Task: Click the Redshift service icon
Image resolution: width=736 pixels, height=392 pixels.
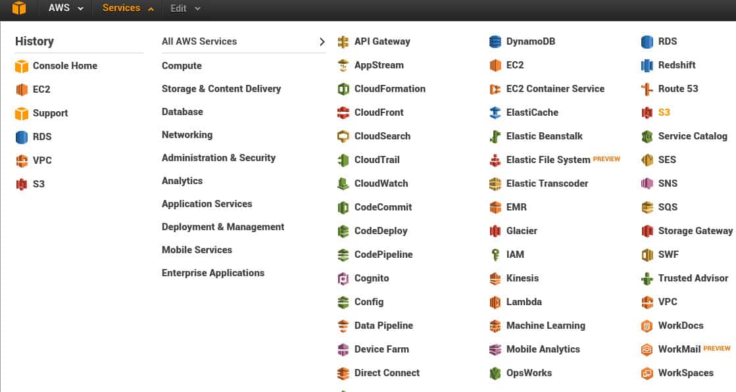Action: click(x=647, y=65)
